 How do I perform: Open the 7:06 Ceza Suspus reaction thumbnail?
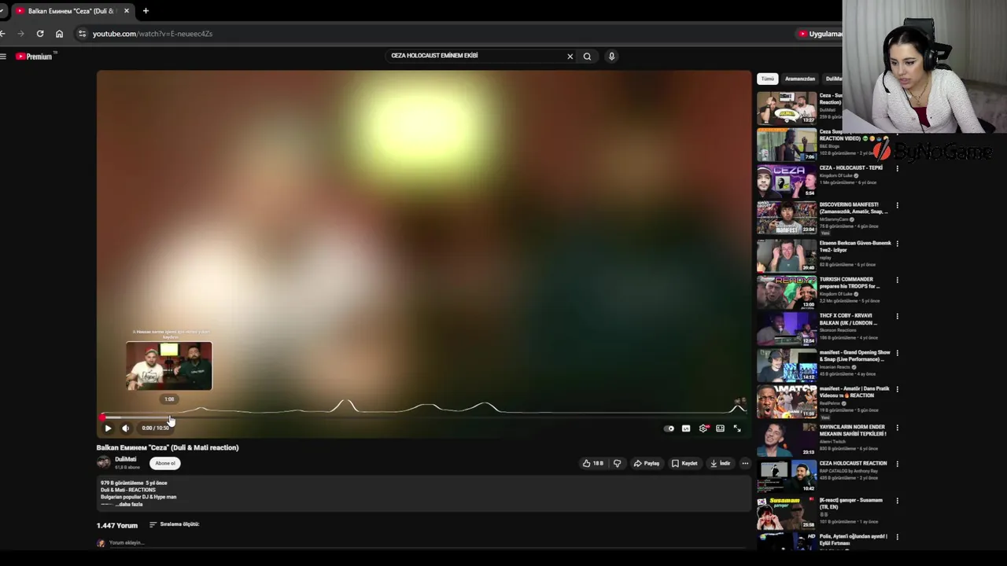click(787, 145)
